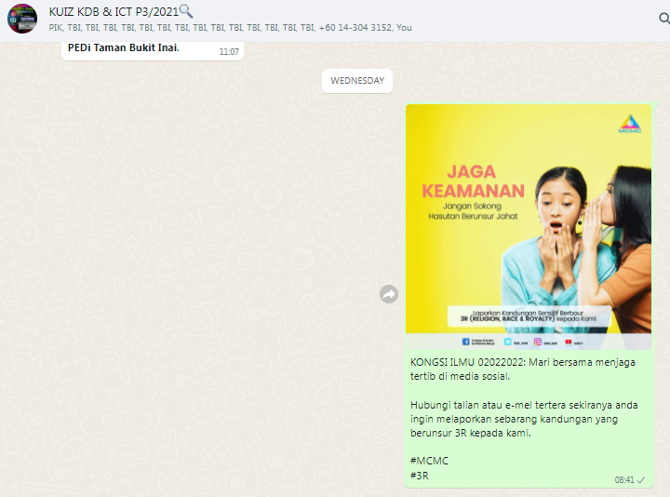Click the phone number +60 14-304 3152

(x=355, y=28)
